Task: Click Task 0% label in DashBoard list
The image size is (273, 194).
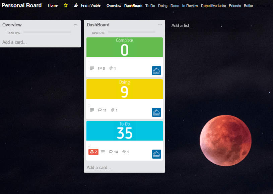Action: pos(98,33)
